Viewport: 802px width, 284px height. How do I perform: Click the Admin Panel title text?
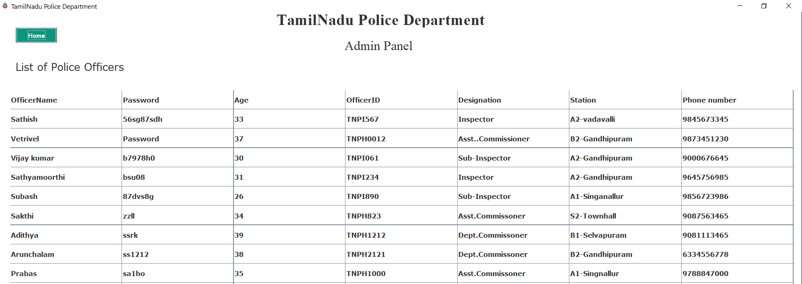point(378,46)
